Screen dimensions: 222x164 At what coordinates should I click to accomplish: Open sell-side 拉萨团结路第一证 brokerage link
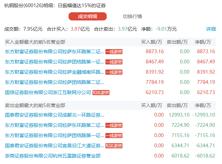tap(54, 135)
